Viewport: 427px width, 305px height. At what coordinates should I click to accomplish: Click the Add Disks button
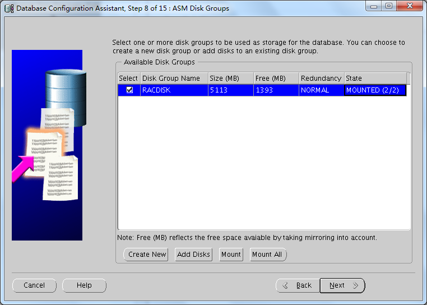coord(193,255)
